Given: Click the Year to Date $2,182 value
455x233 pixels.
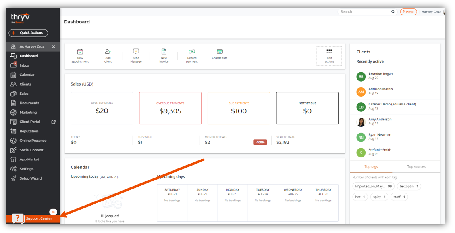Looking at the screenshot, I should click(x=283, y=142).
